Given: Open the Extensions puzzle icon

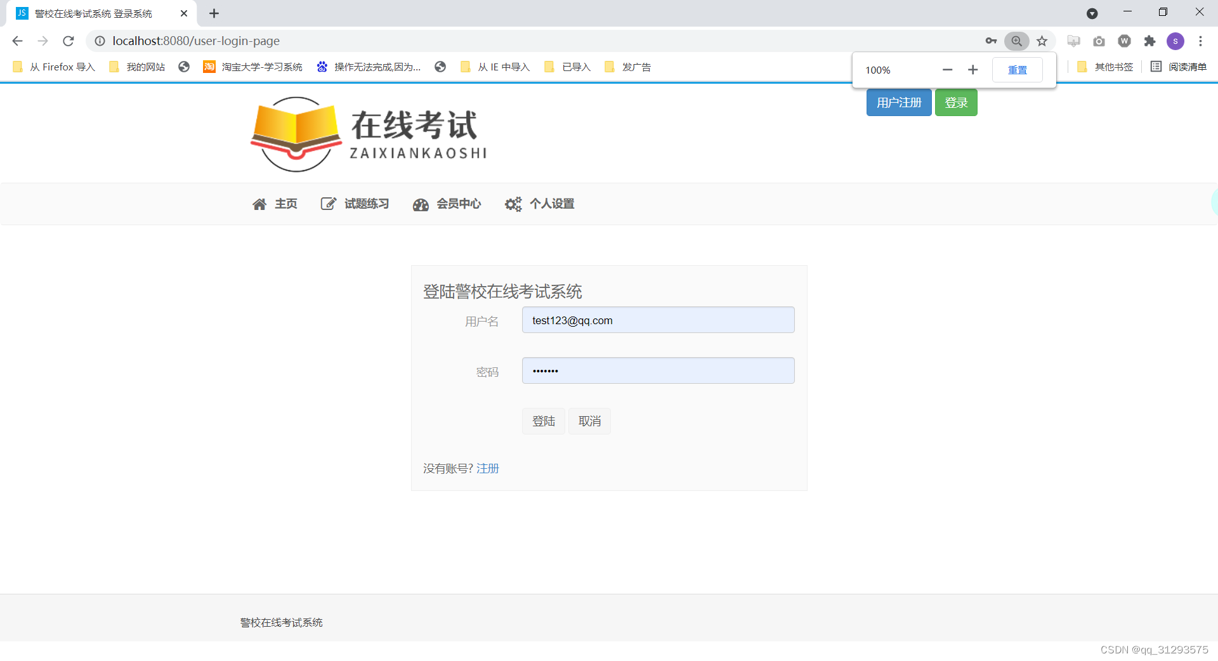Looking at the screenshot, I should pos(1149,41).
